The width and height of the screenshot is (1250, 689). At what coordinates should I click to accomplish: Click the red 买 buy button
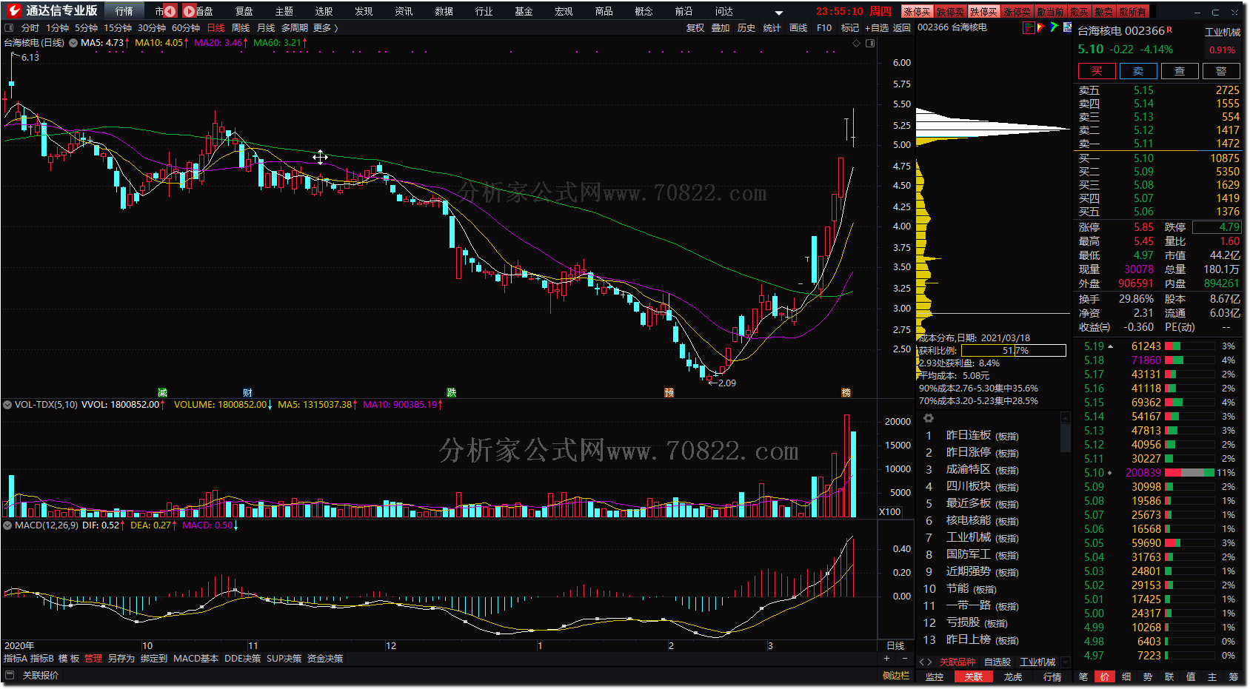pyautogui.click(x=1097, y=71)
